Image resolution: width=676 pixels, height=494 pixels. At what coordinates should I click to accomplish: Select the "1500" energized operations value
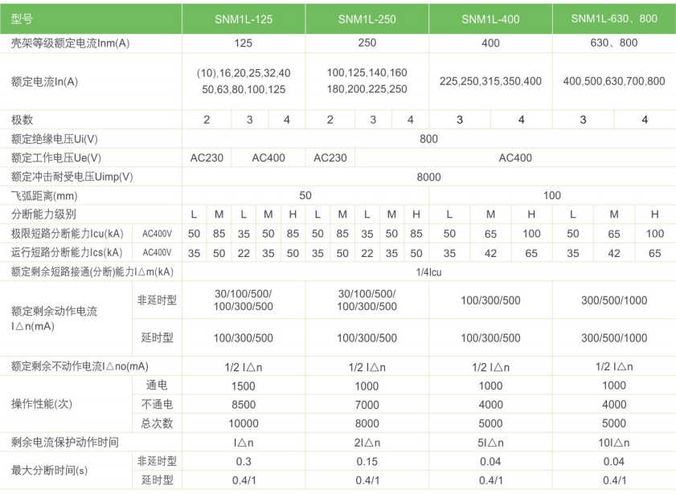pyautogui.click(x=244, y=386)
